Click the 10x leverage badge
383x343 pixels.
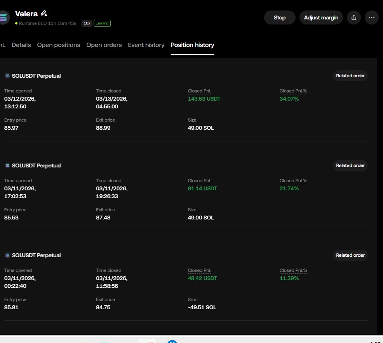point(87,23)
